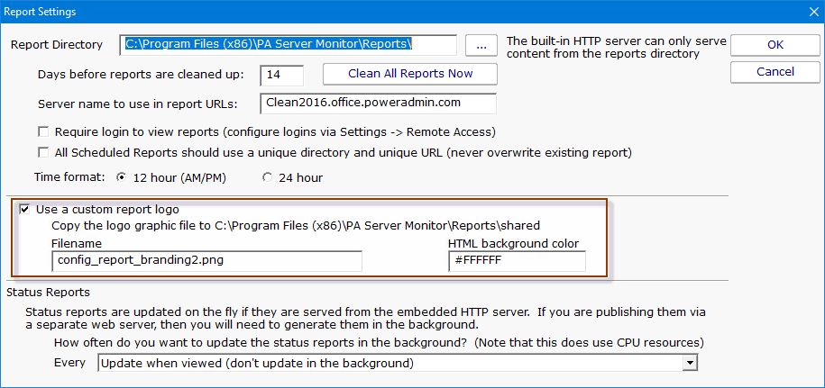The image size is (825, 388).
Task: Select the 12 hour (AM/PM) time format
Action: coord(122,177)
